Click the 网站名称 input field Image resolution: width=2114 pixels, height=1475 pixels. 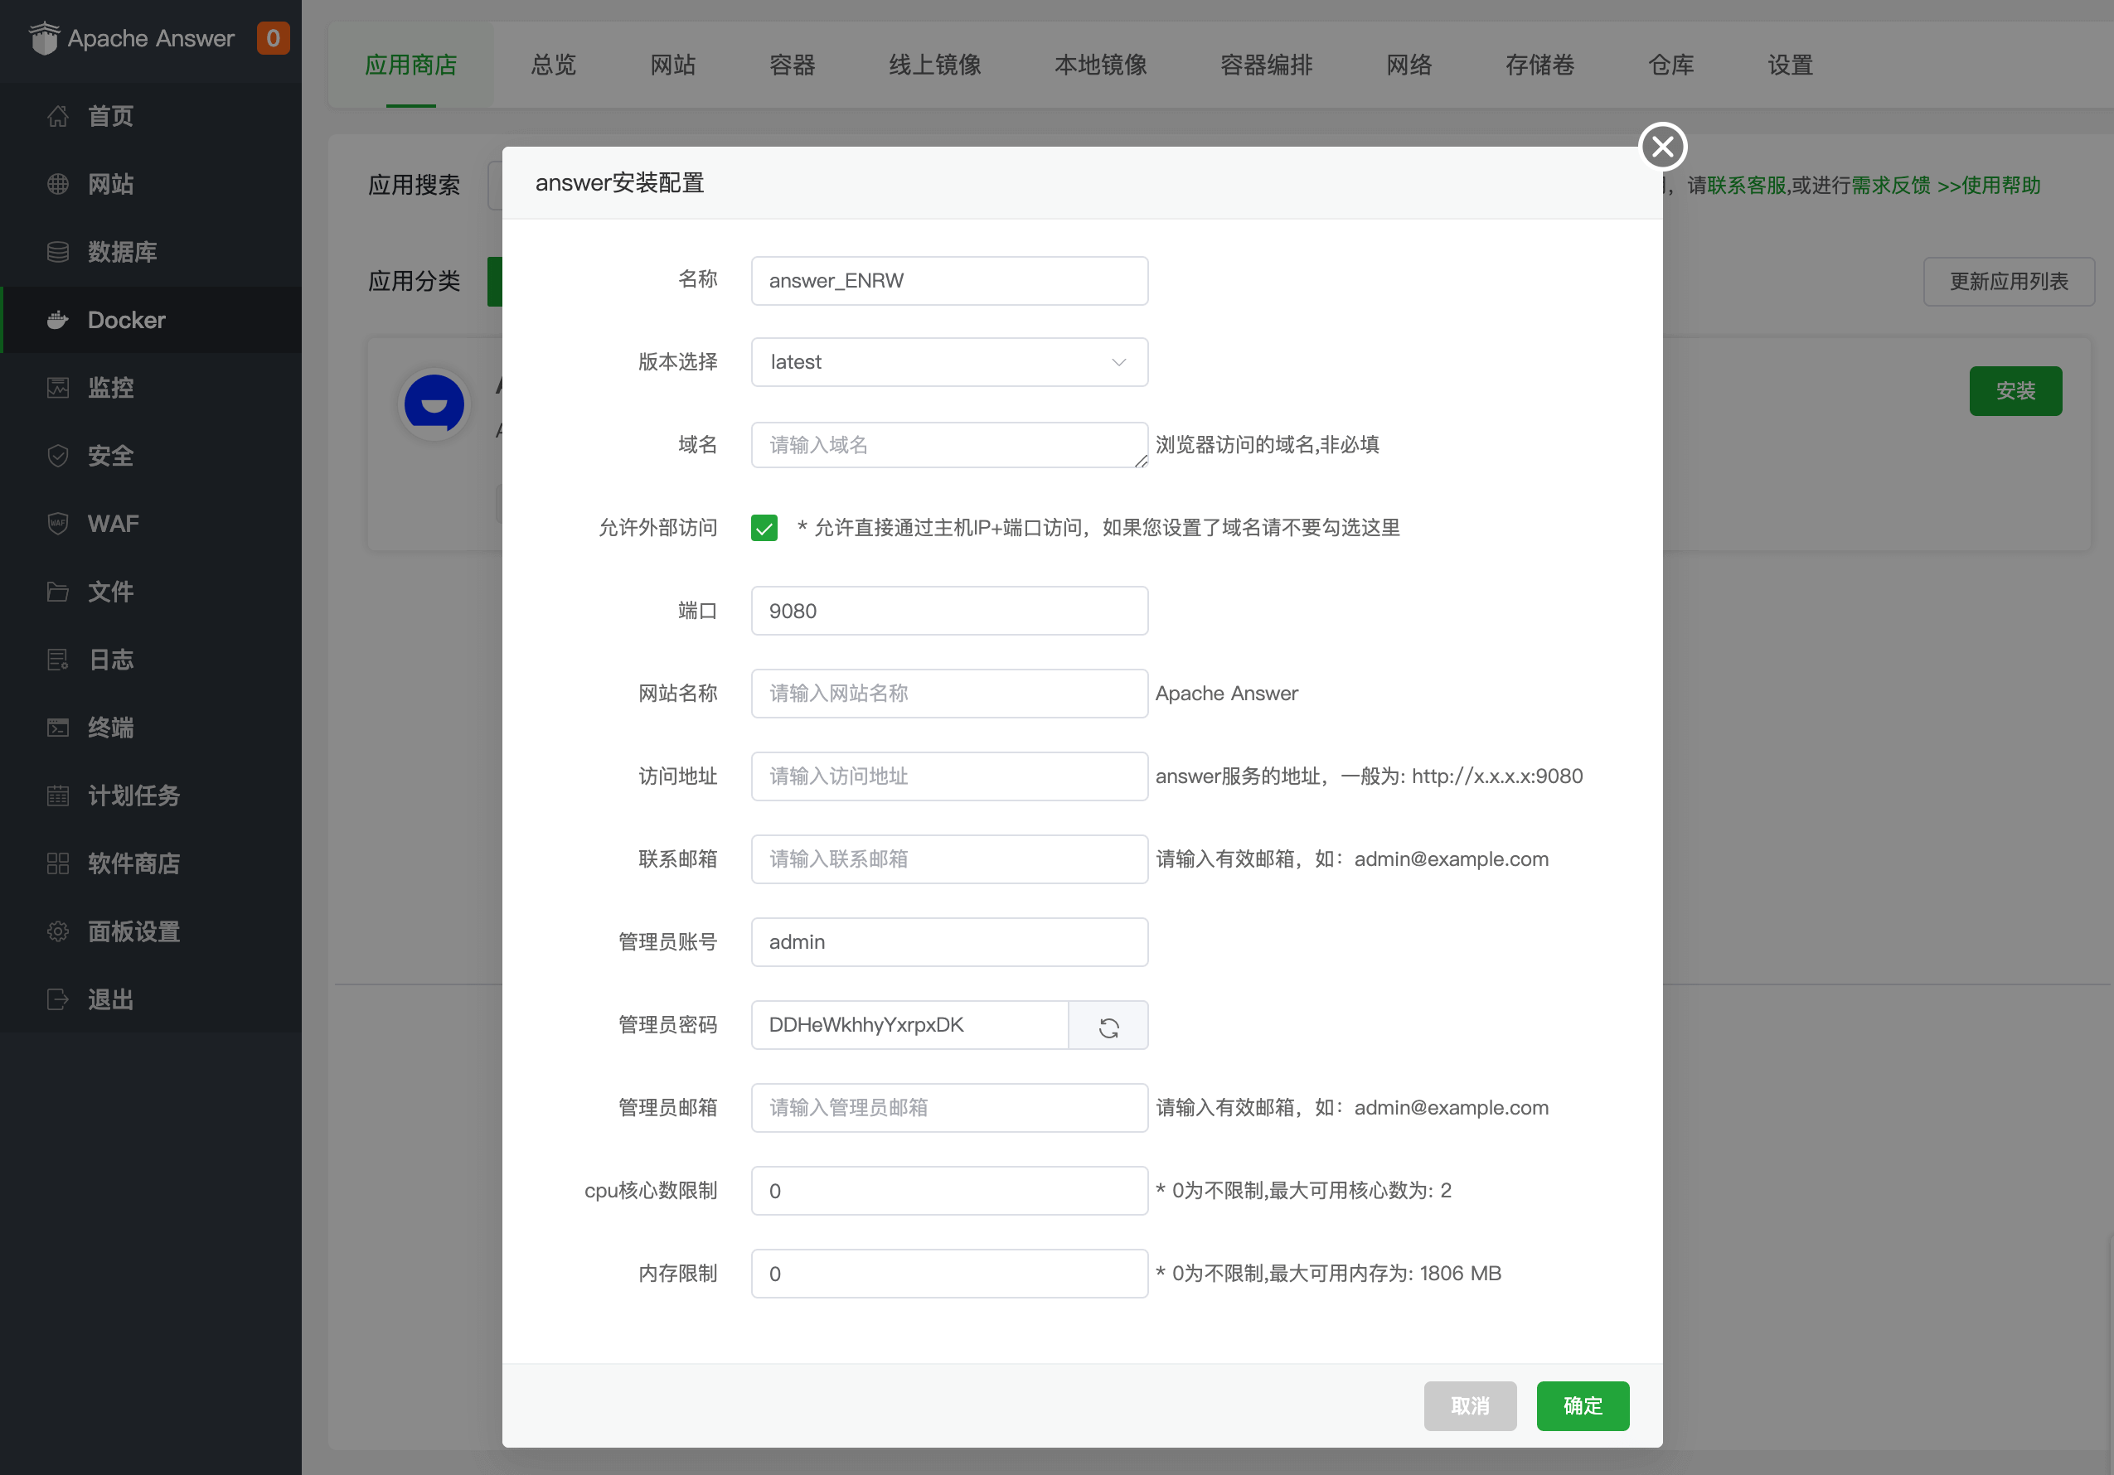(x=949, y=694)
